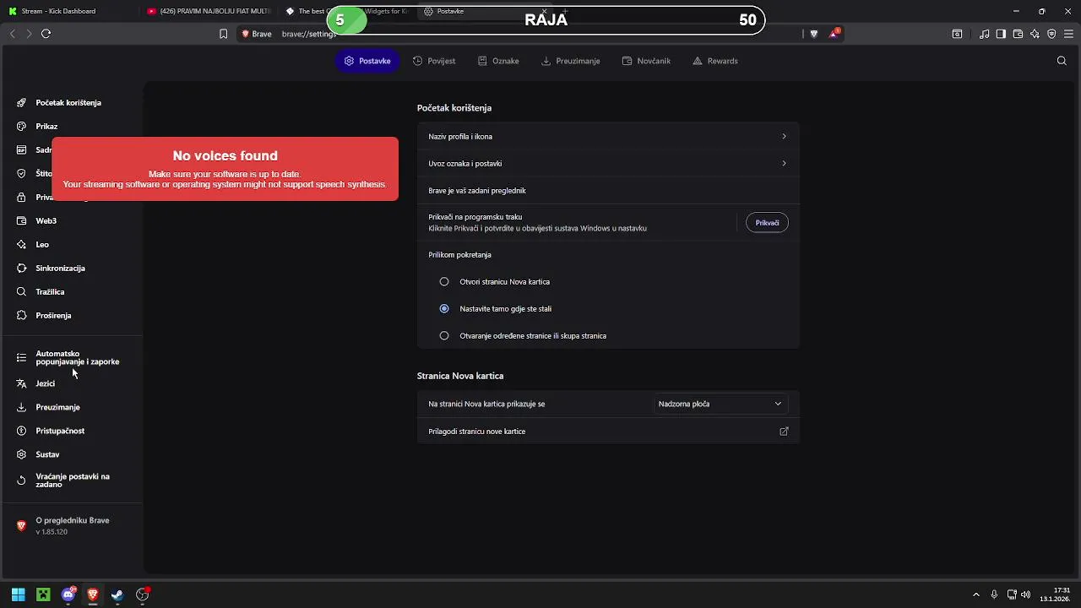Go back using the back arrow
This screenshot has width=1081, height=608.
[12, 34]
